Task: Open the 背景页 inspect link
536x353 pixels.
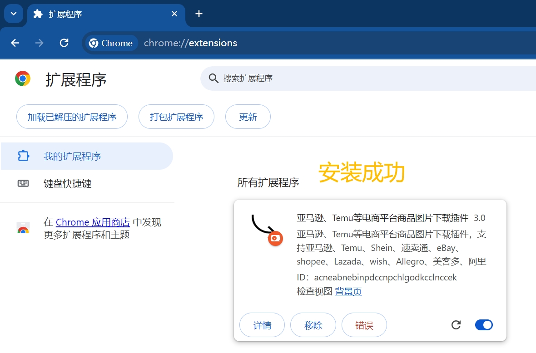Action: [x=348, y=291]
